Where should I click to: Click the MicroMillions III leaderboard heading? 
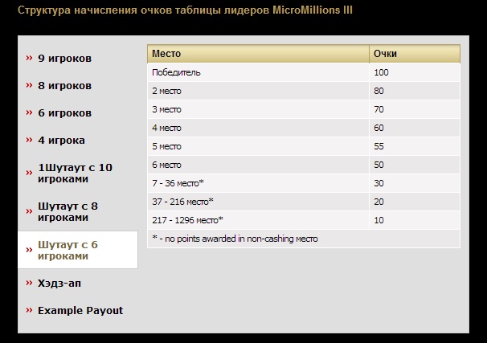[x=185, y=10]
